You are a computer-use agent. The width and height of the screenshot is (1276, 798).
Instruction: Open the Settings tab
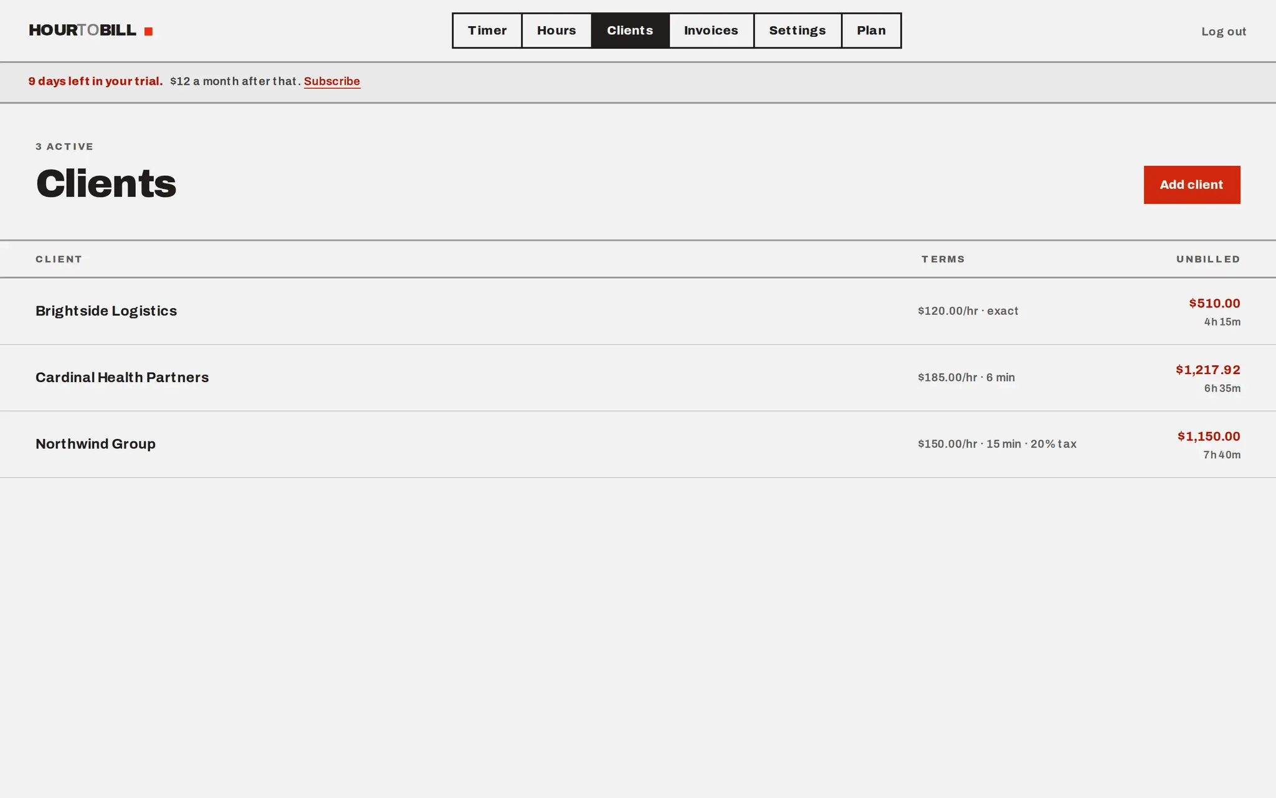tap(797, 31)
